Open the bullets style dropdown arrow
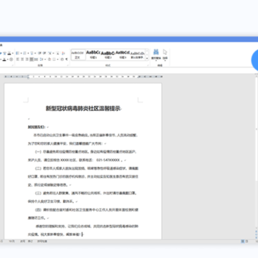Screen dimensions: 258x258 (x=21, y=53)
